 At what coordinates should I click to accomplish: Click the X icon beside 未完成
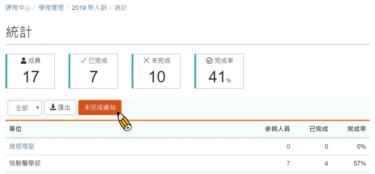pos(146,61)
